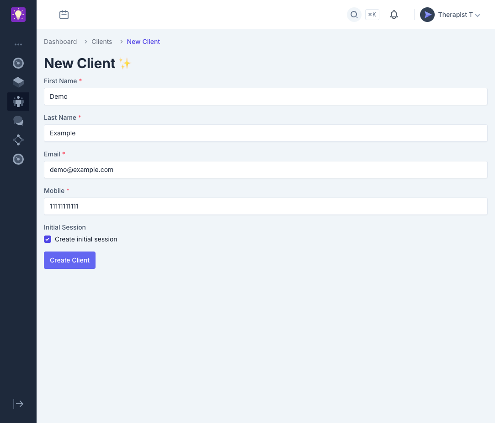
Task: Click the ⌘K shortcut badge
Action: click(x=372, y=15)
